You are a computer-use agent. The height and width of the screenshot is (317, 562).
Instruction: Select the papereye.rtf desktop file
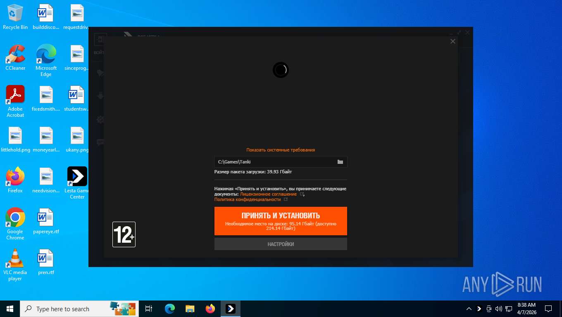tap(46, 221)
